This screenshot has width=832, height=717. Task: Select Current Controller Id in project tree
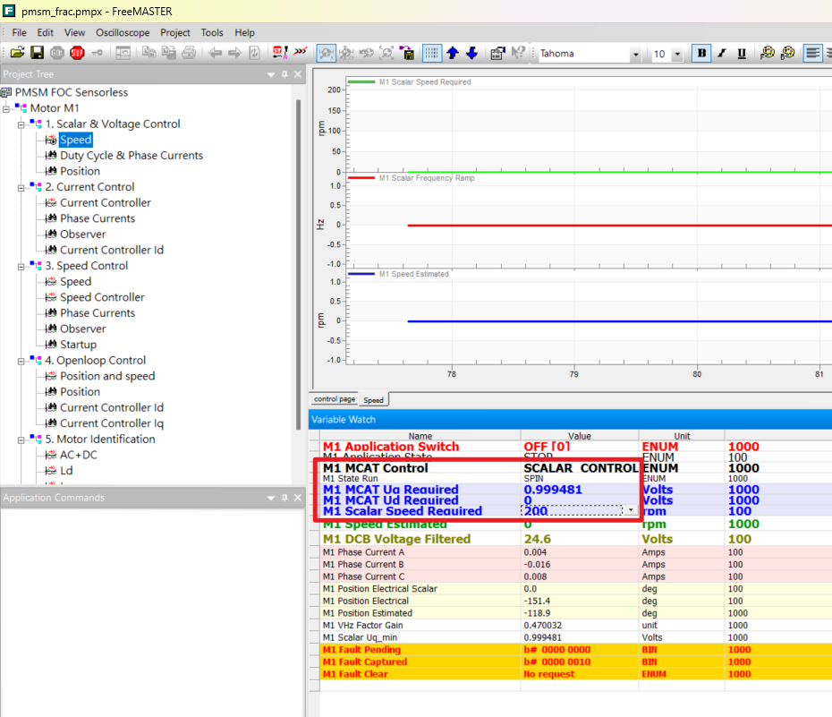(111, 250)
